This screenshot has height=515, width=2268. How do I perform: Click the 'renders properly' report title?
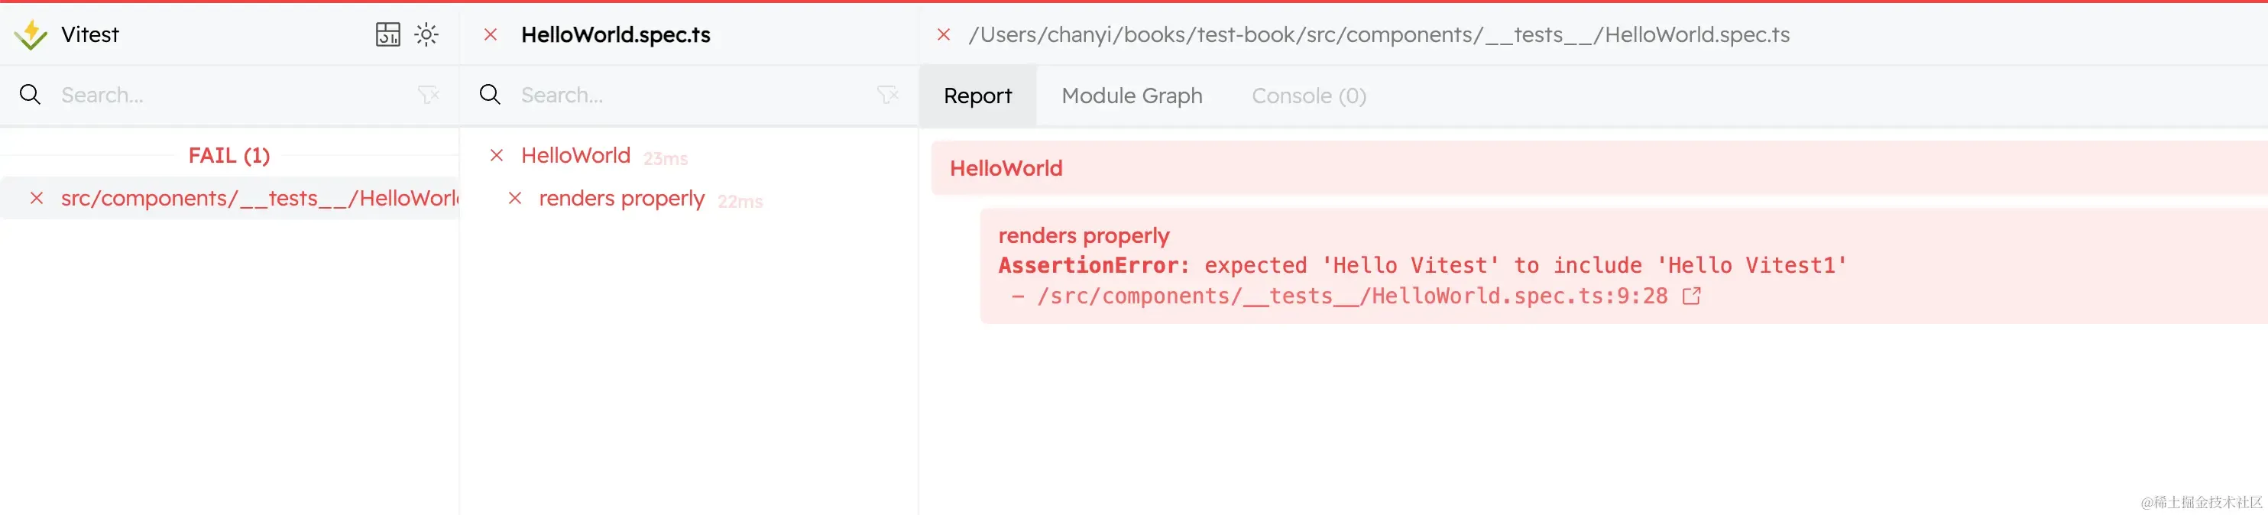click(1084, 236)
